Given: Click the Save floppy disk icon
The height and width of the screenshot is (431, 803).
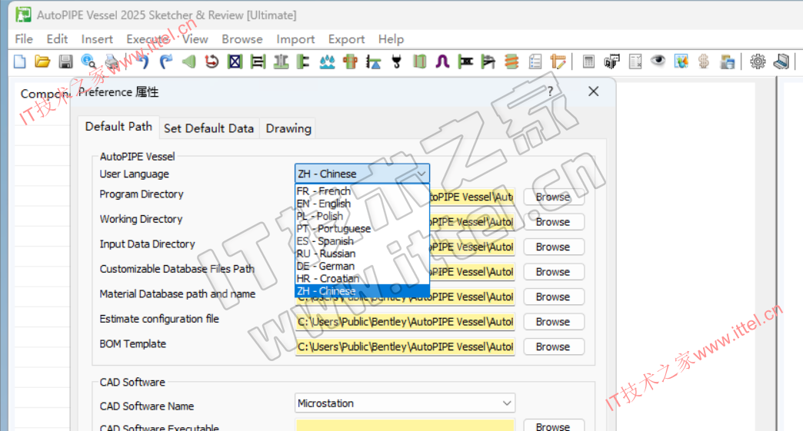Looking at the screenshot, I should coord(65,61).
